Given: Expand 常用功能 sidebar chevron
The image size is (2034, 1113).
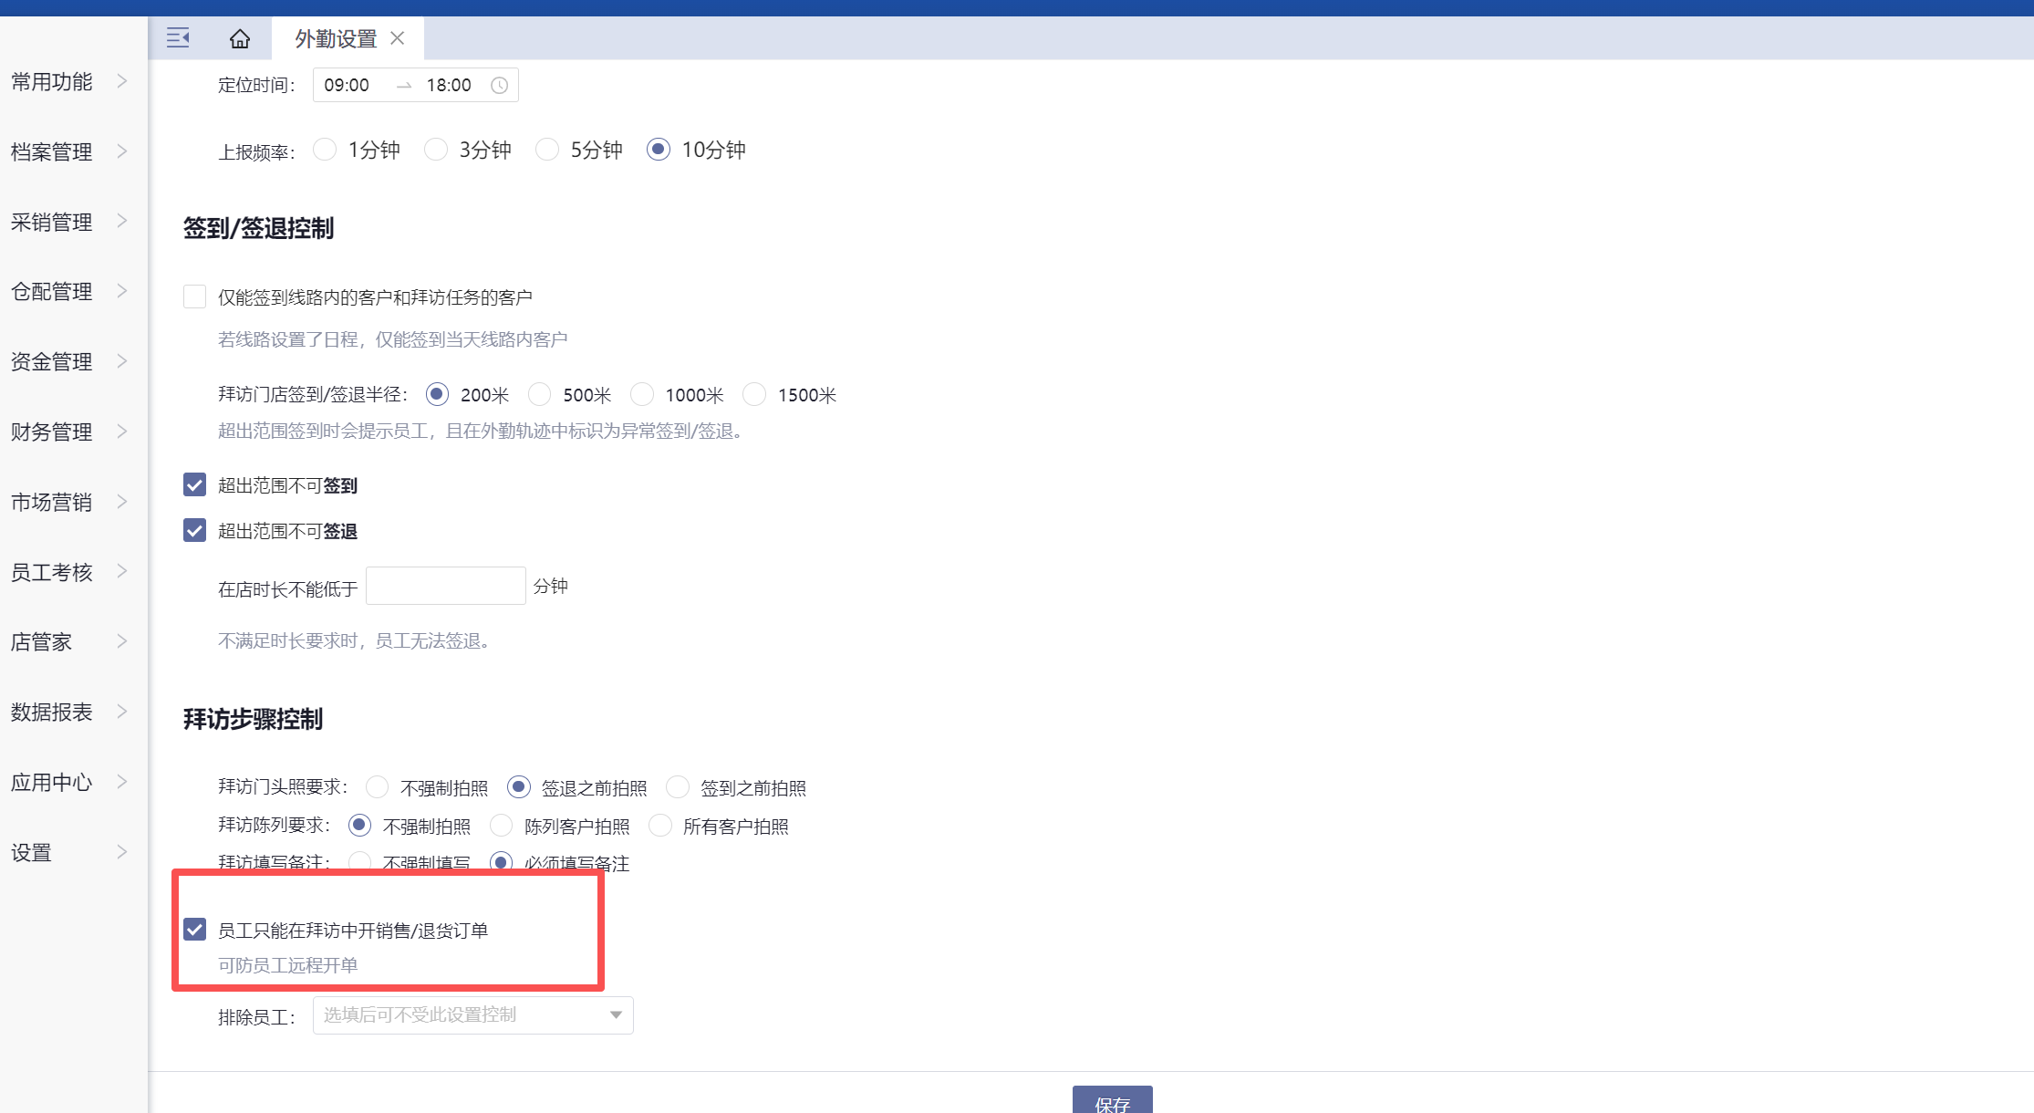Looking at the screenshot, I should (122, 81).
